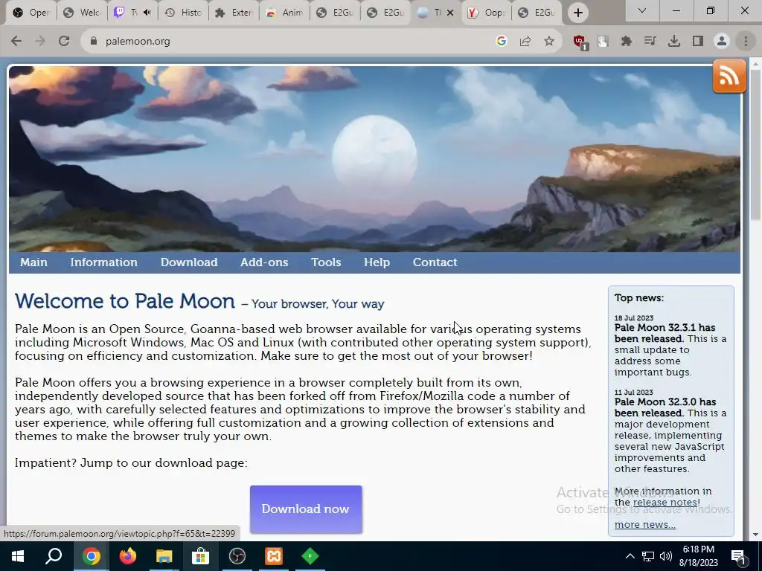Viewport: 762px width, 571px height.
Task: Mute the Twitch tab via speaker icon
Action: (148, 13)
